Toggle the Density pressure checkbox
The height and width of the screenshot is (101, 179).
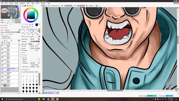[29, 72]
